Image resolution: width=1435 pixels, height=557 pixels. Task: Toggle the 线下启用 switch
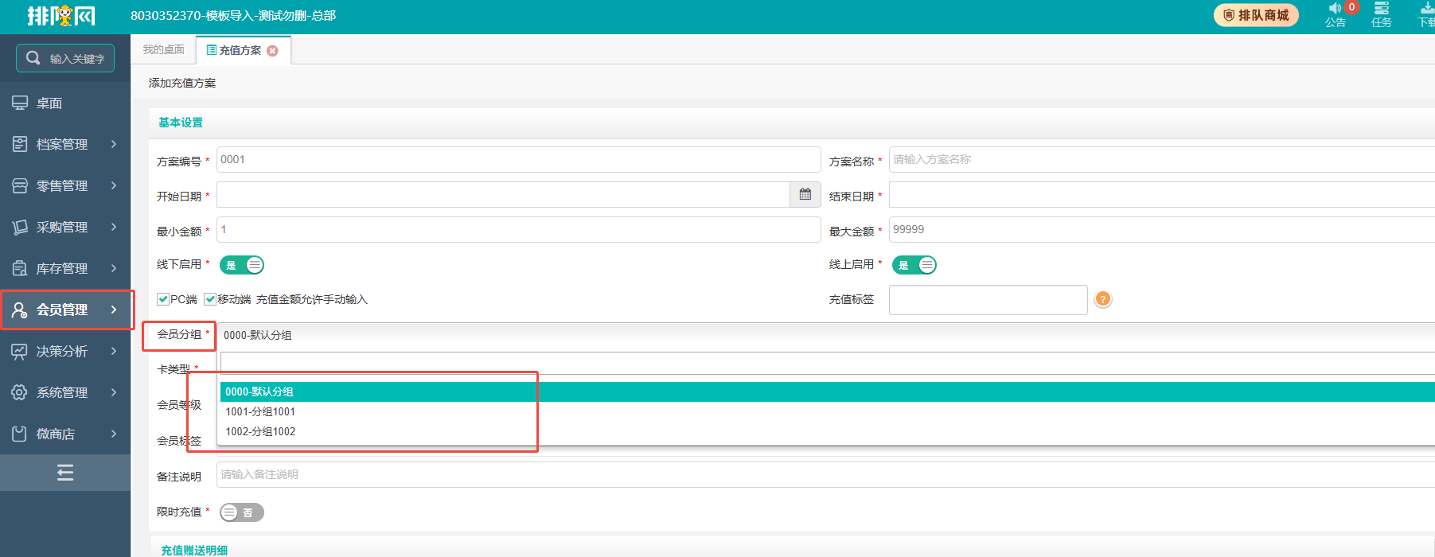point(242,265)
